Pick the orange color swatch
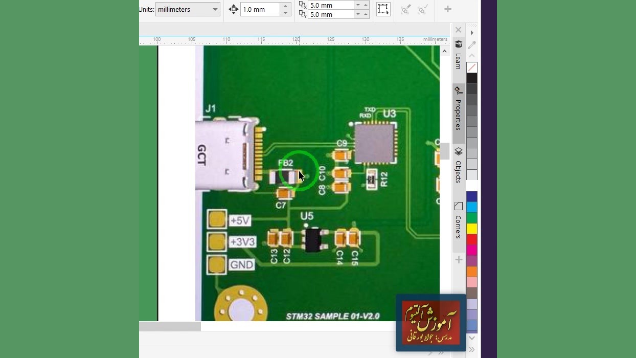This screenshot has width=636, height=358. point(472,272)
